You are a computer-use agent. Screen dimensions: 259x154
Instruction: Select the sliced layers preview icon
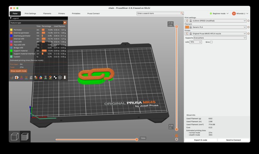[x=25, y=137]
